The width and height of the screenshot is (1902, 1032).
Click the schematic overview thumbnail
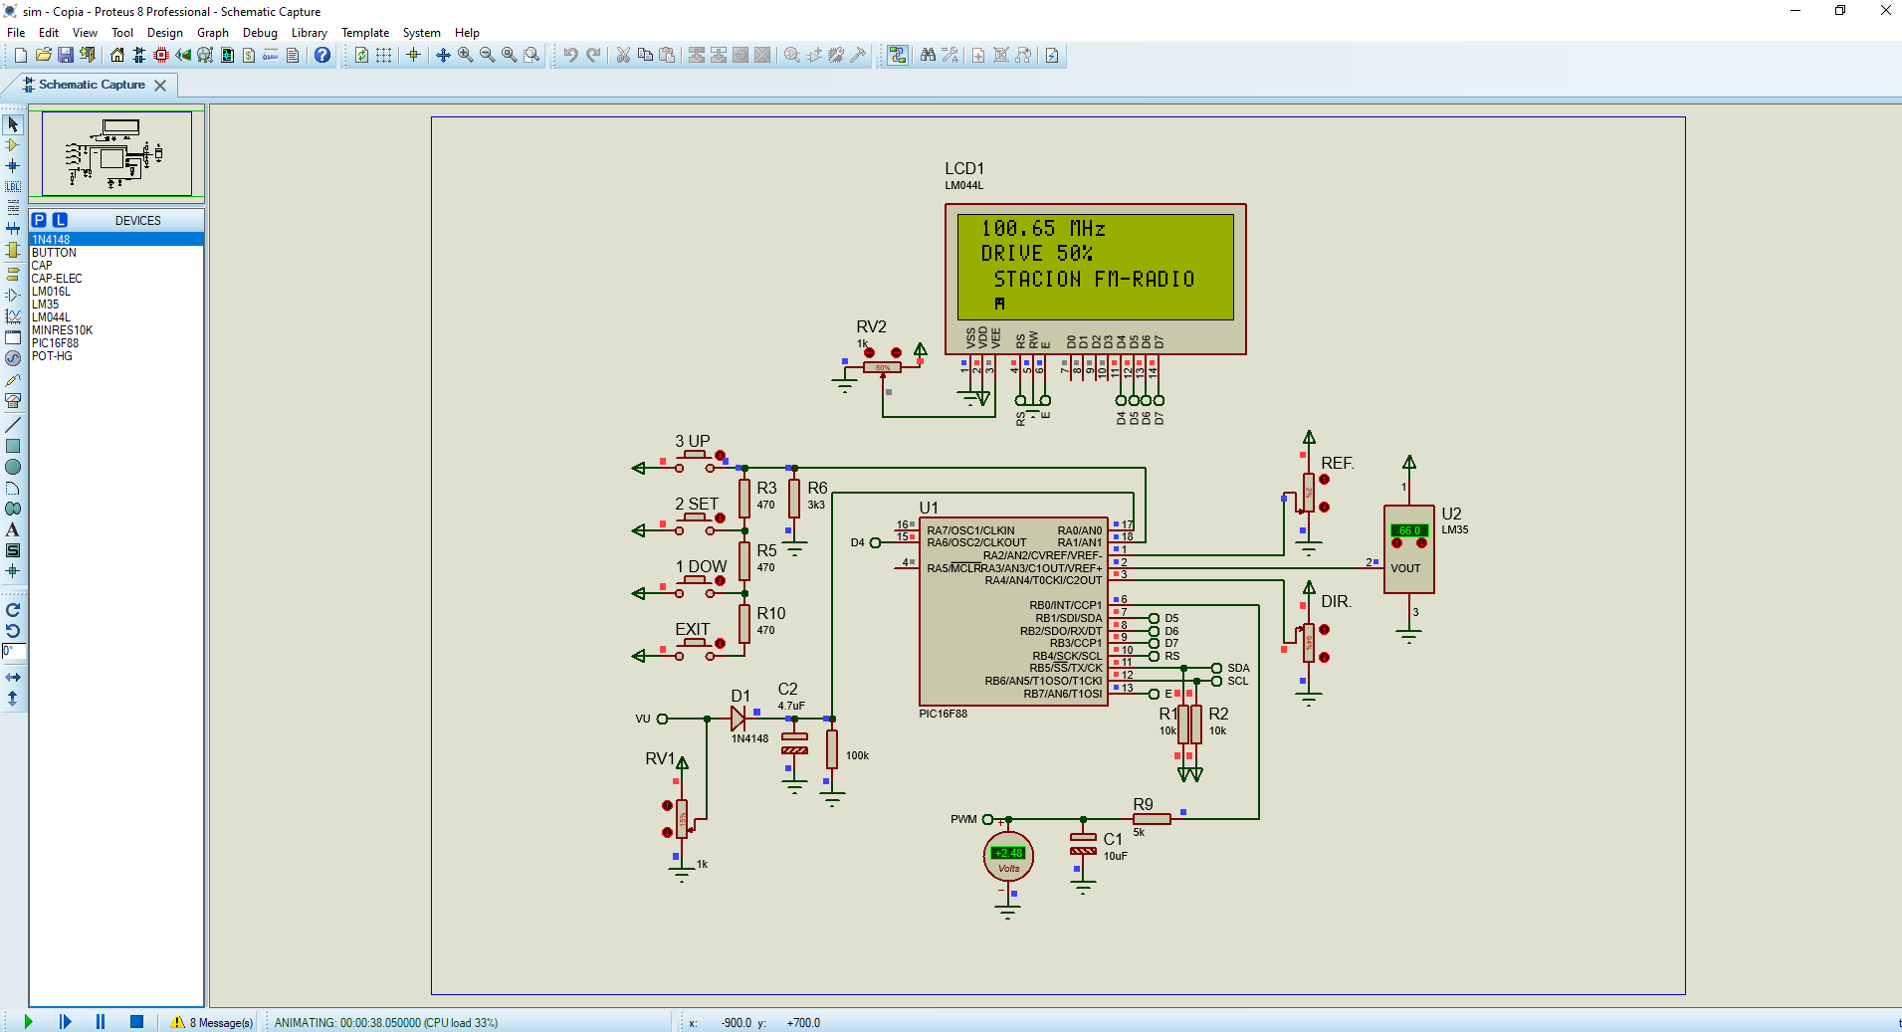(116, 153)
